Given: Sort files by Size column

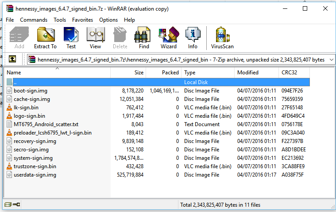Looking at the screenshot, I should tap(128, 73).
